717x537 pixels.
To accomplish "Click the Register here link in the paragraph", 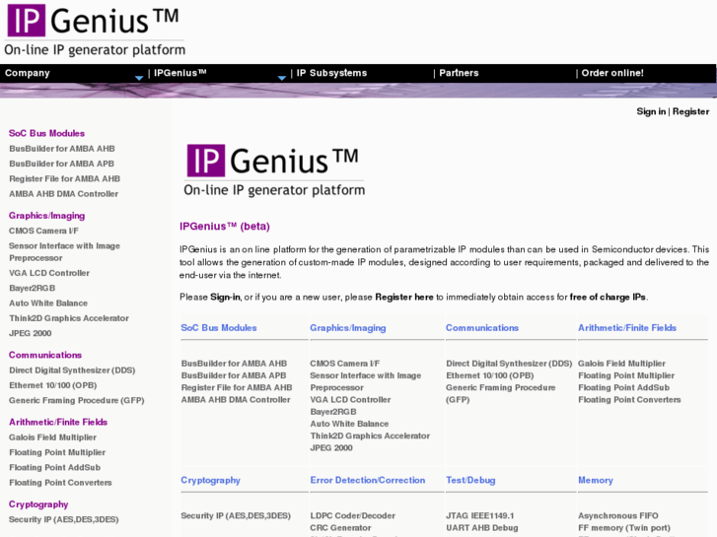I will (404, 297).
